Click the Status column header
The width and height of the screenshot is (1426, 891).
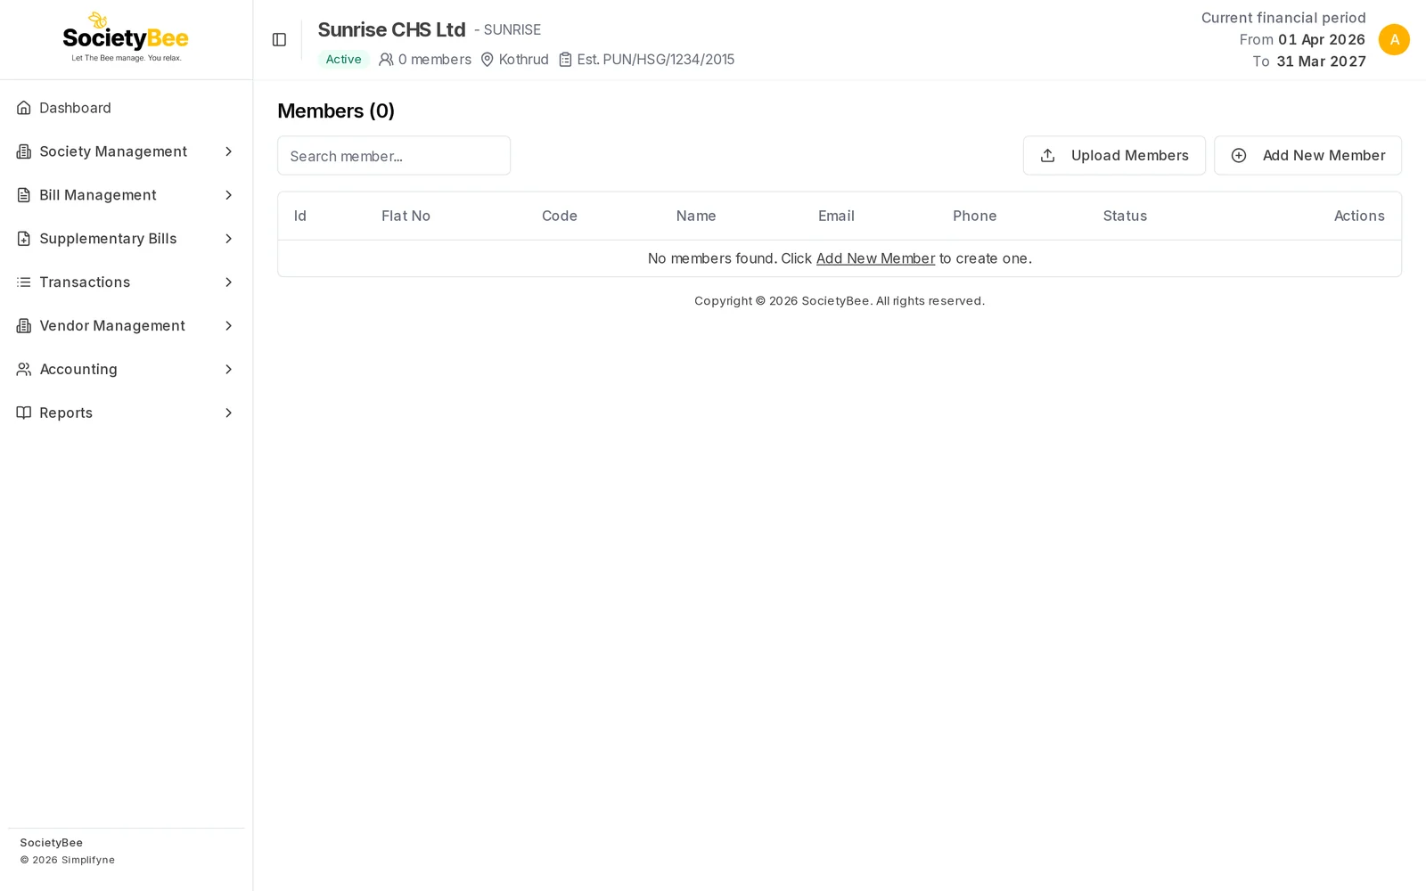(1125, 216)
